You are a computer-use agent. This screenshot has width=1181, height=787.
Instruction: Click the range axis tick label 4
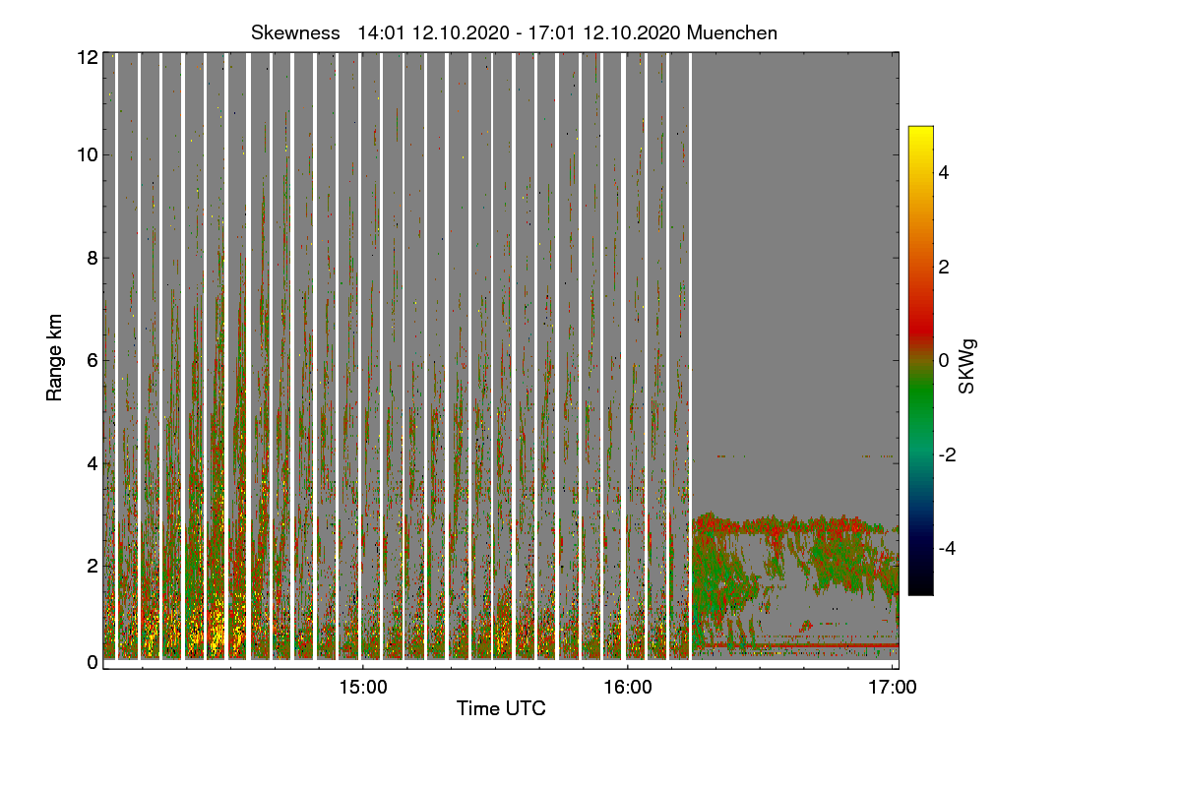(x=92, y=462)
